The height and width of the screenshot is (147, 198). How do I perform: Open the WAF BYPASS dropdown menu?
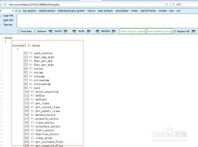(106, 11)
